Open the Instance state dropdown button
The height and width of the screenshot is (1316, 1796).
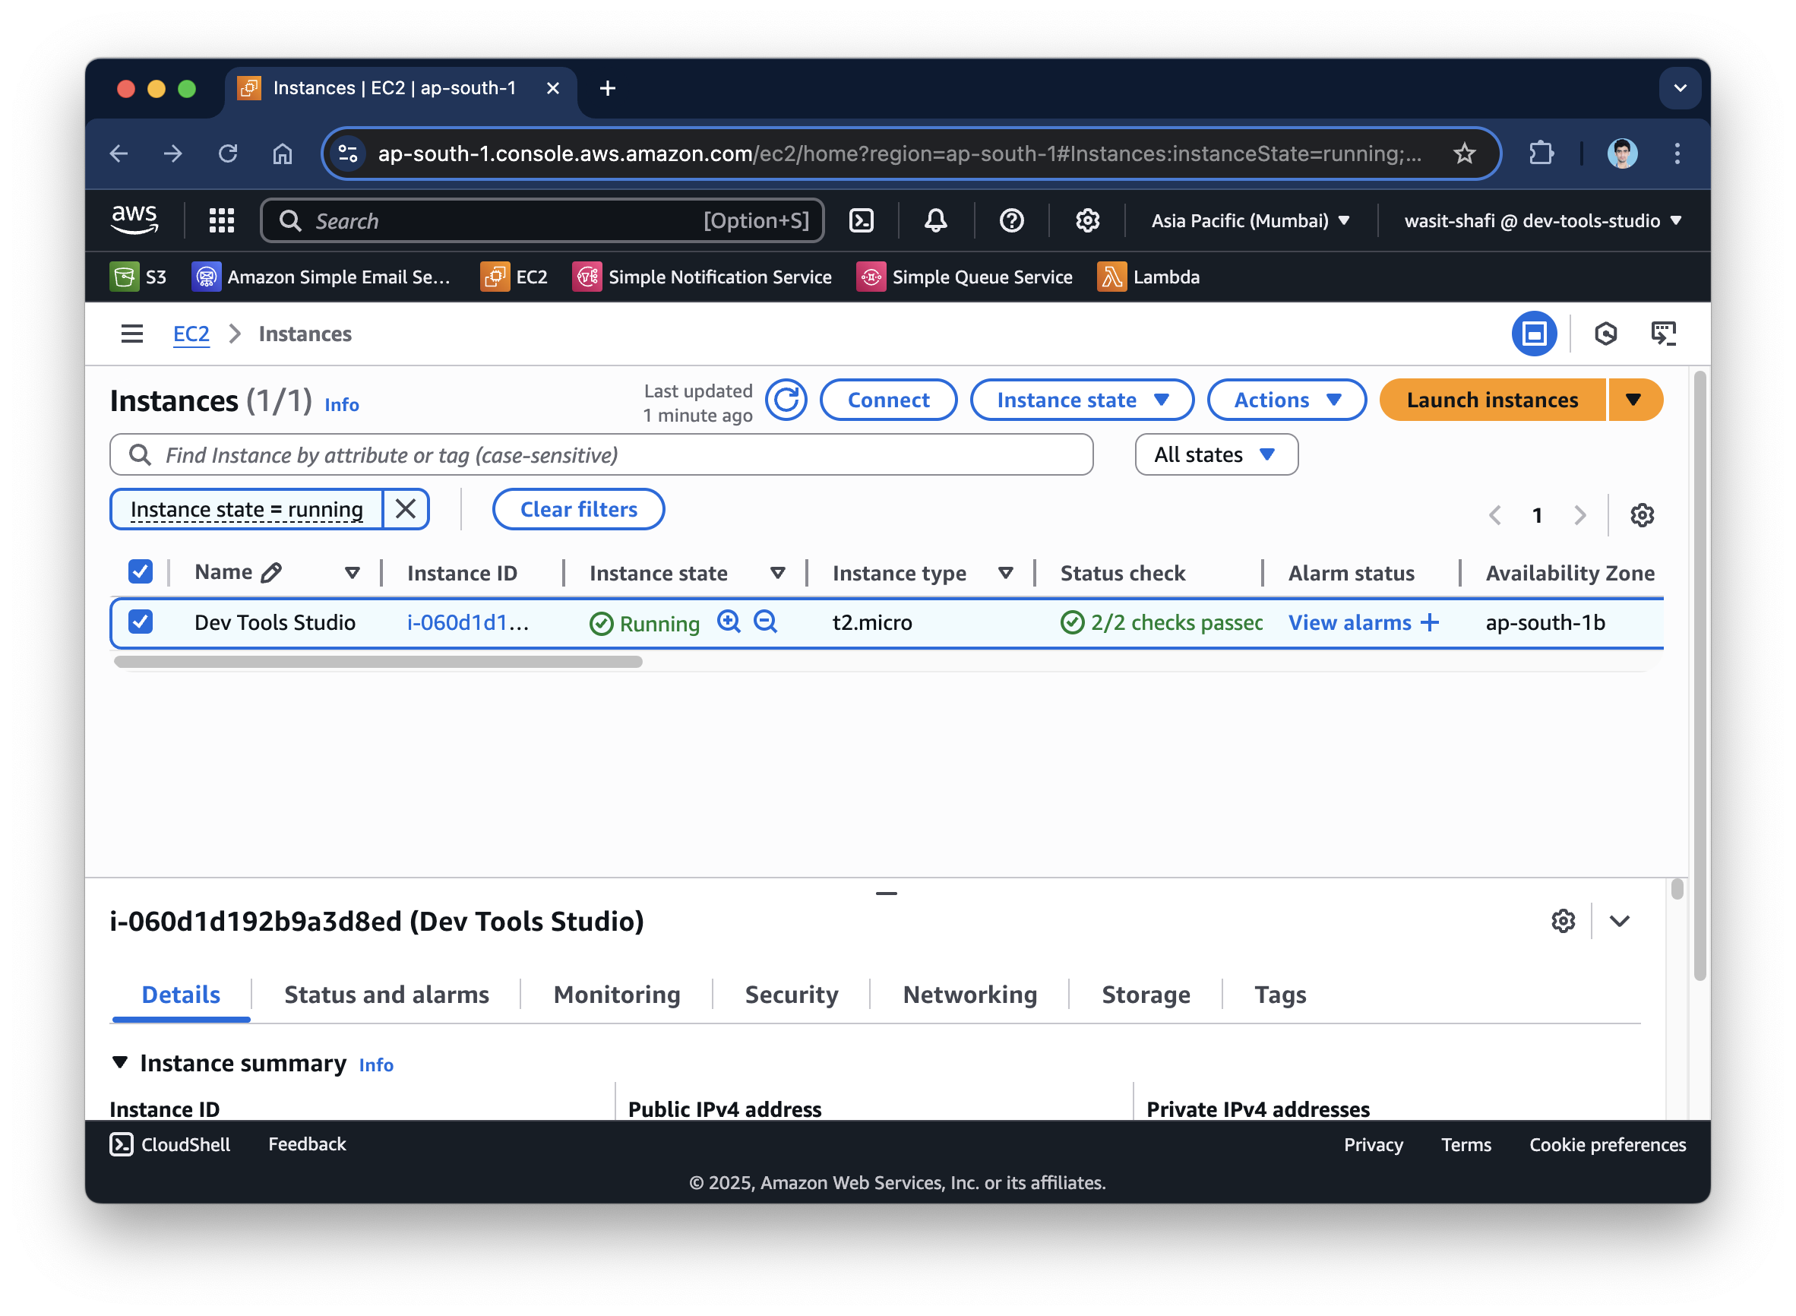coord(1081,400)
